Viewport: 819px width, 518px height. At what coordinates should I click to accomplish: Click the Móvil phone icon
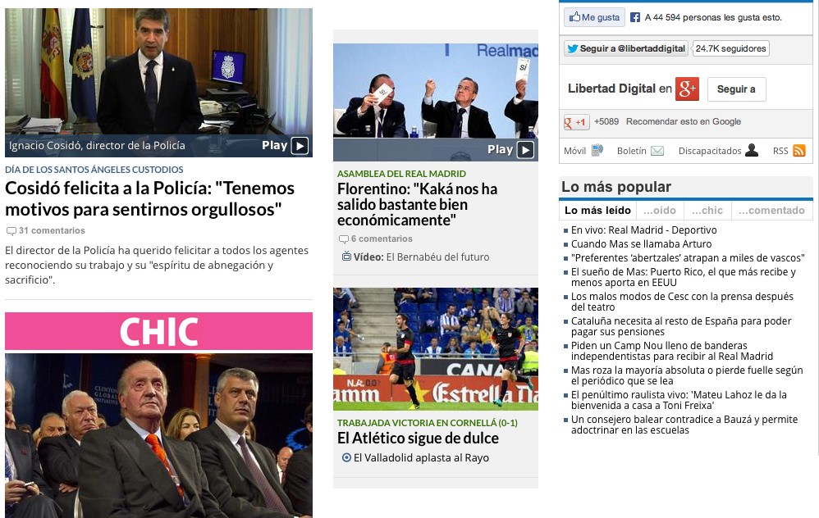(x=597, y=151)
